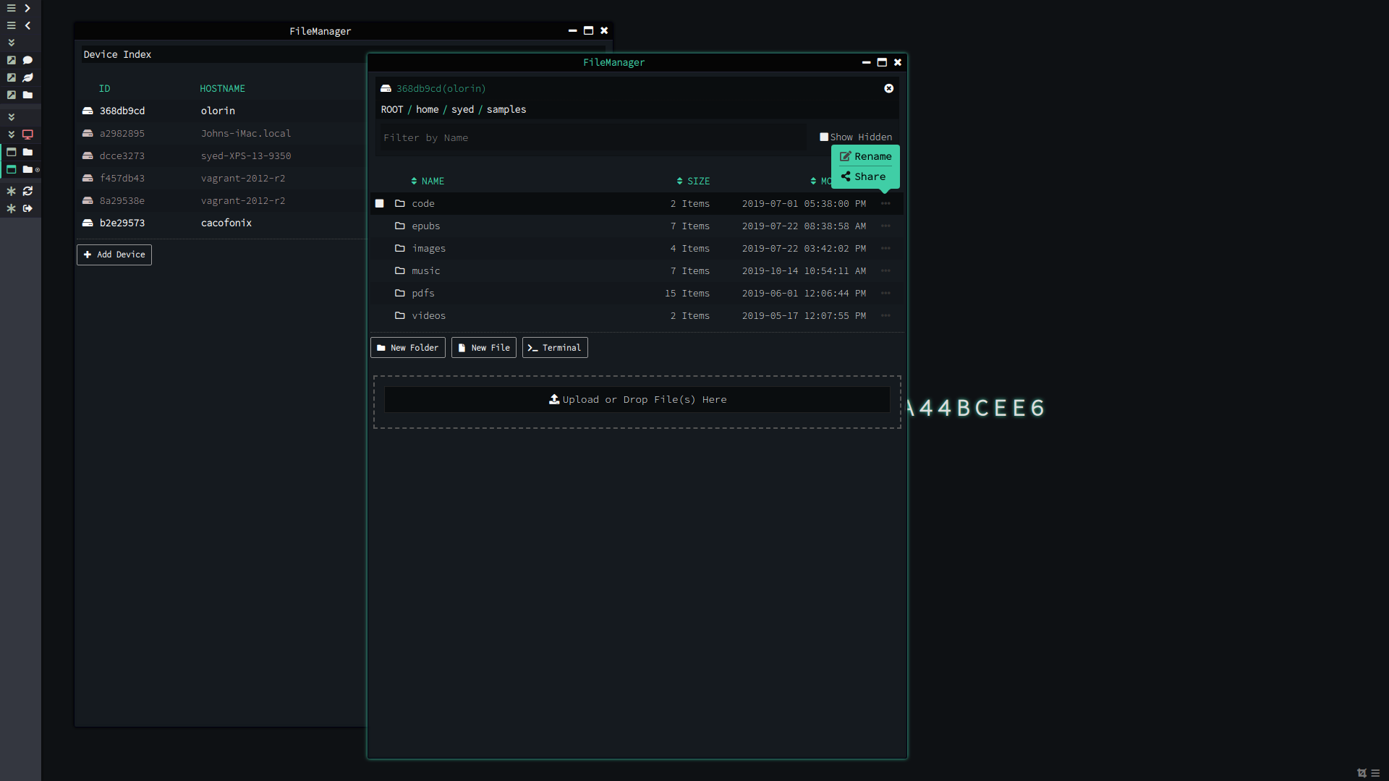Open the music folder

[x=425, y=270]
